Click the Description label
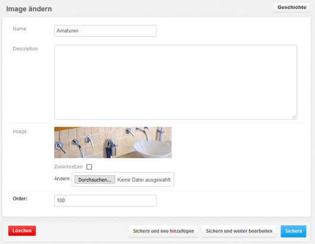The image size is (315, 244). click(26, 49)
